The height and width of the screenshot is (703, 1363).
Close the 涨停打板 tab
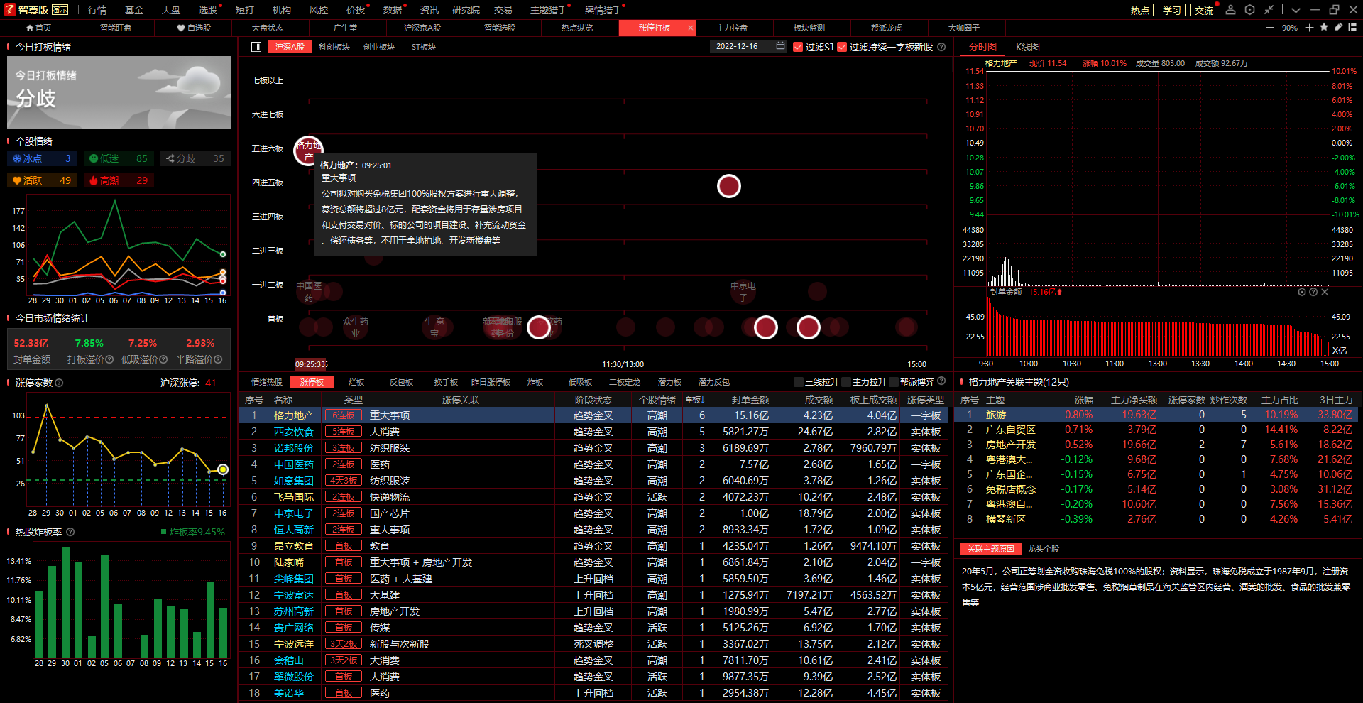click(690, 28)
